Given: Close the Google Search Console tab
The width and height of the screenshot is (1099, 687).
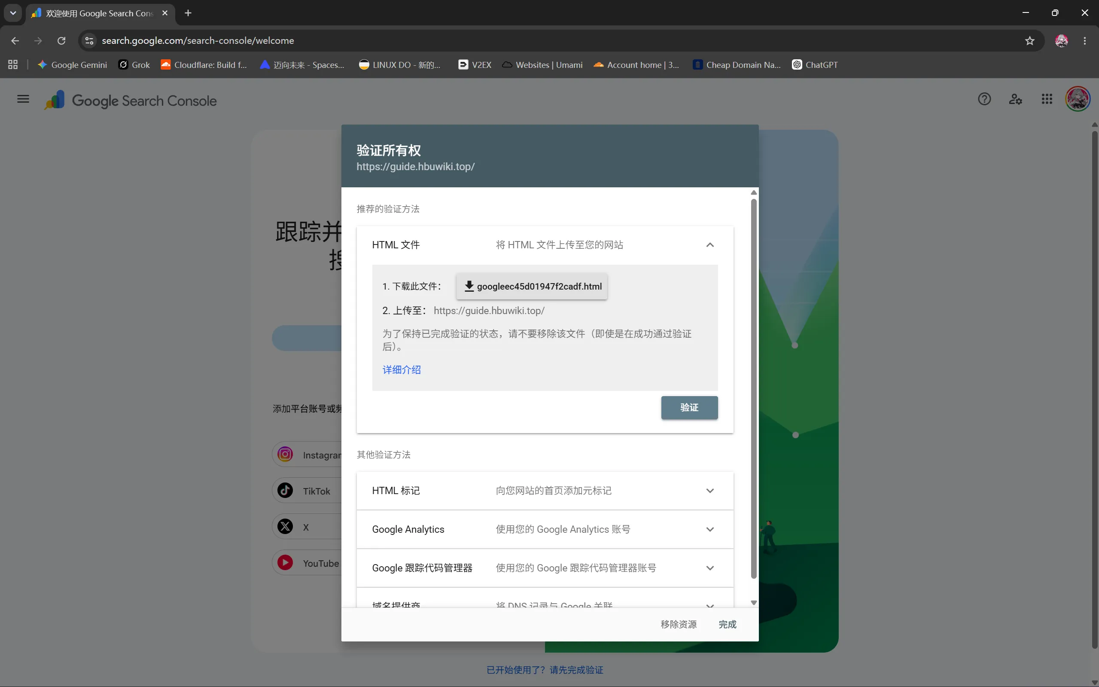Looking at the screenshot, I should 165,13.
